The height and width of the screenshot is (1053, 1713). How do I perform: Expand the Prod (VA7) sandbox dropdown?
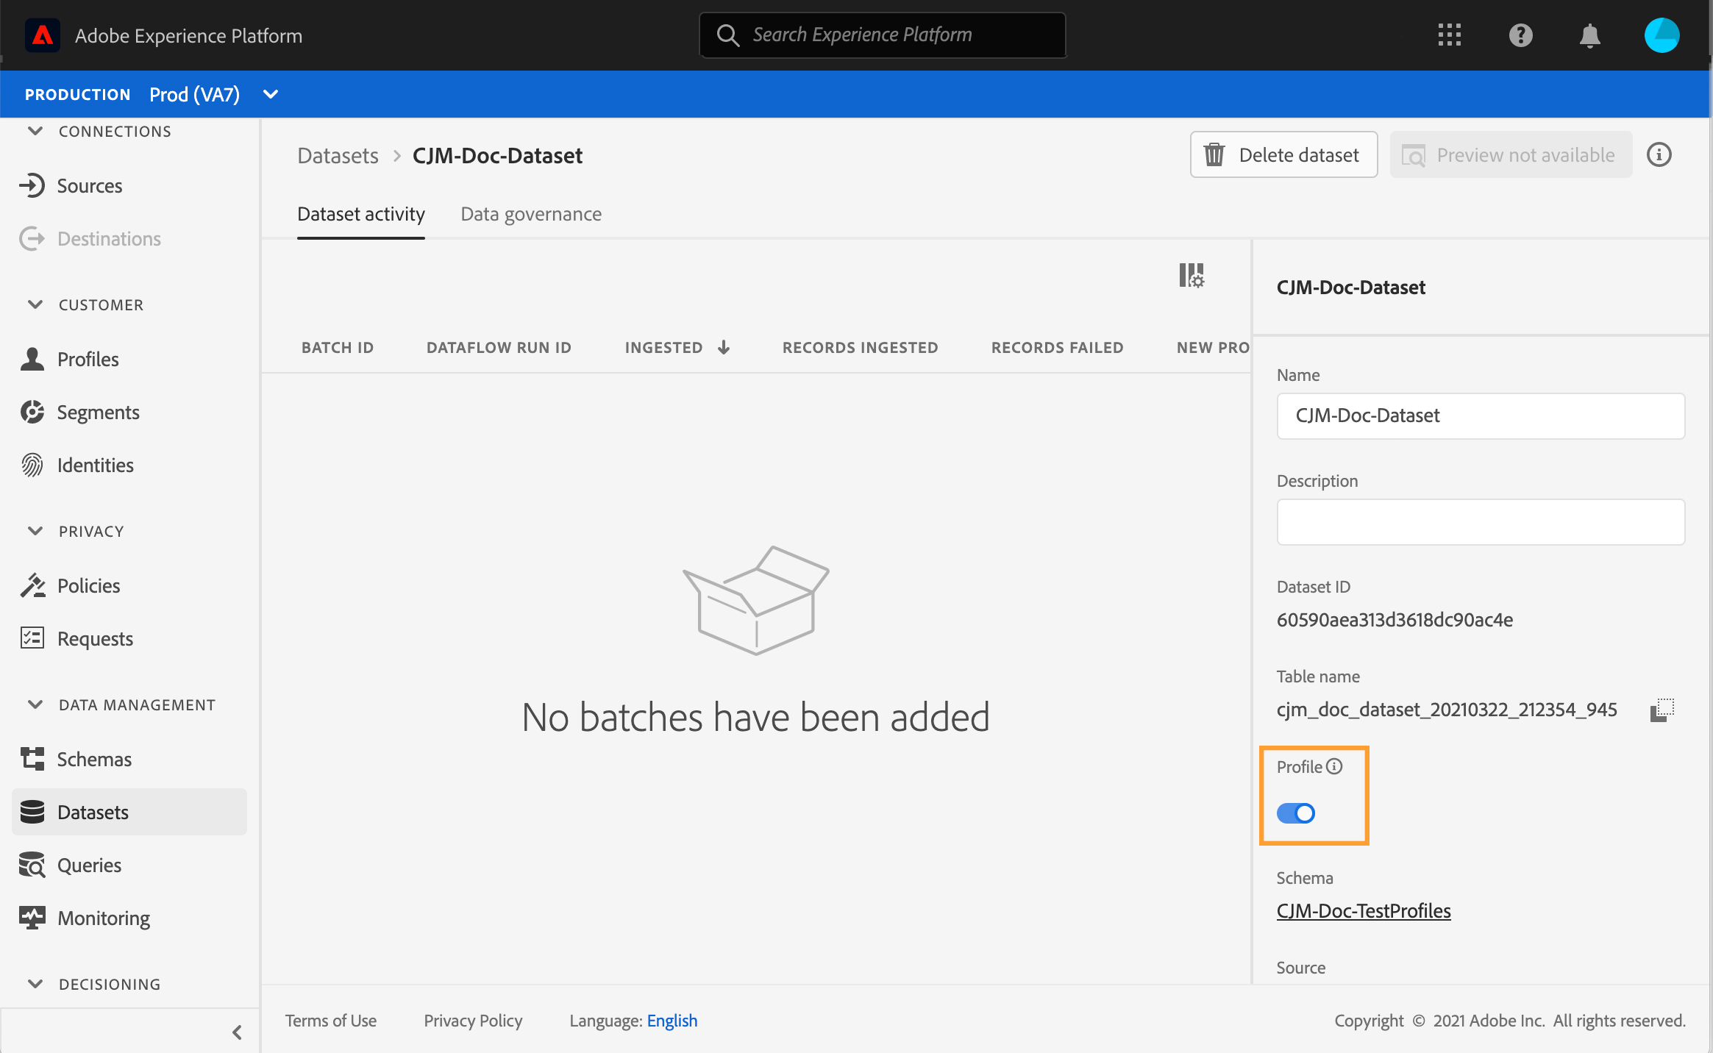tap(271, 94)
